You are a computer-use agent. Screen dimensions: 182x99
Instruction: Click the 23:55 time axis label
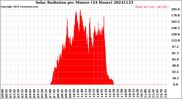(x=165, y=94)
